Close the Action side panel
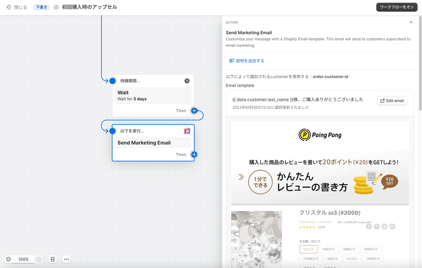The image size is (422, 268). tap(411, 22)
